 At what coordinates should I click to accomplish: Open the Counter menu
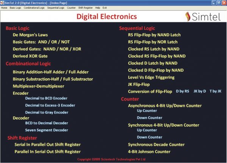click(71, 8)
